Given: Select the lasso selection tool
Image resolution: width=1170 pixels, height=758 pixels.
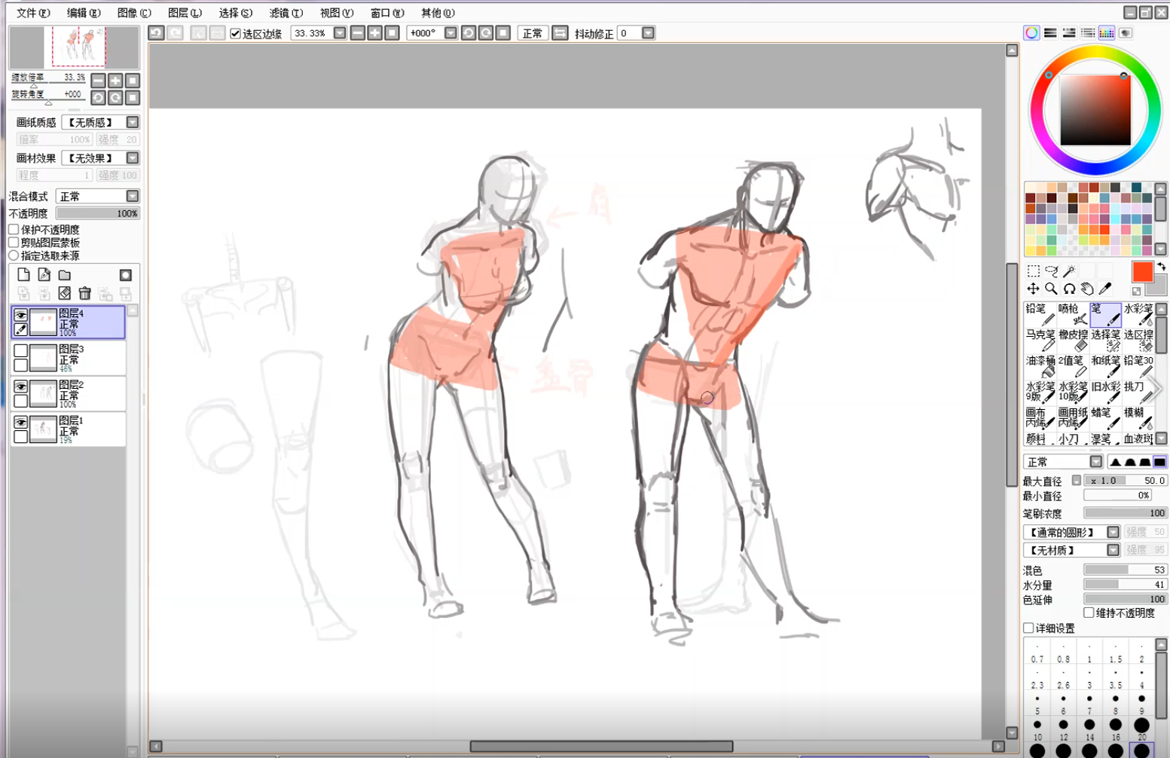Looking at the screenshot, I should click(1052, 271).
